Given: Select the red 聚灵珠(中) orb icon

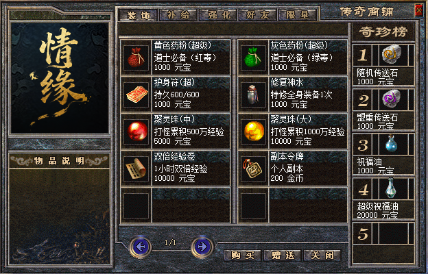Looking at the screenshot, I should pos(136,132).
